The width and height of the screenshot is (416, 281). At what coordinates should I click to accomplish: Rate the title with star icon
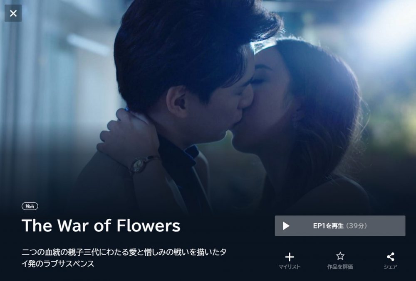(x=340, y=256)
